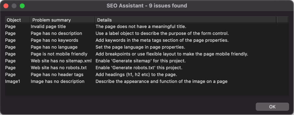
Task: Click the Image has no description summary
Action: pos(57,81)
